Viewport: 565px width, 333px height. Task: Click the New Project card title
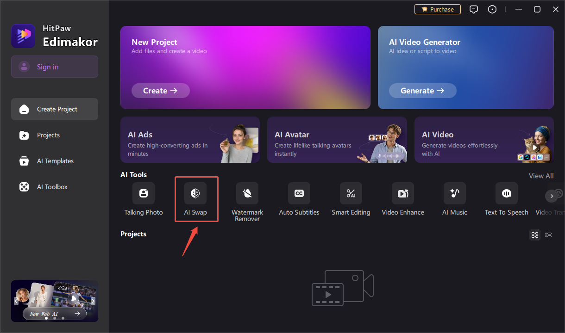pos(154,42)
